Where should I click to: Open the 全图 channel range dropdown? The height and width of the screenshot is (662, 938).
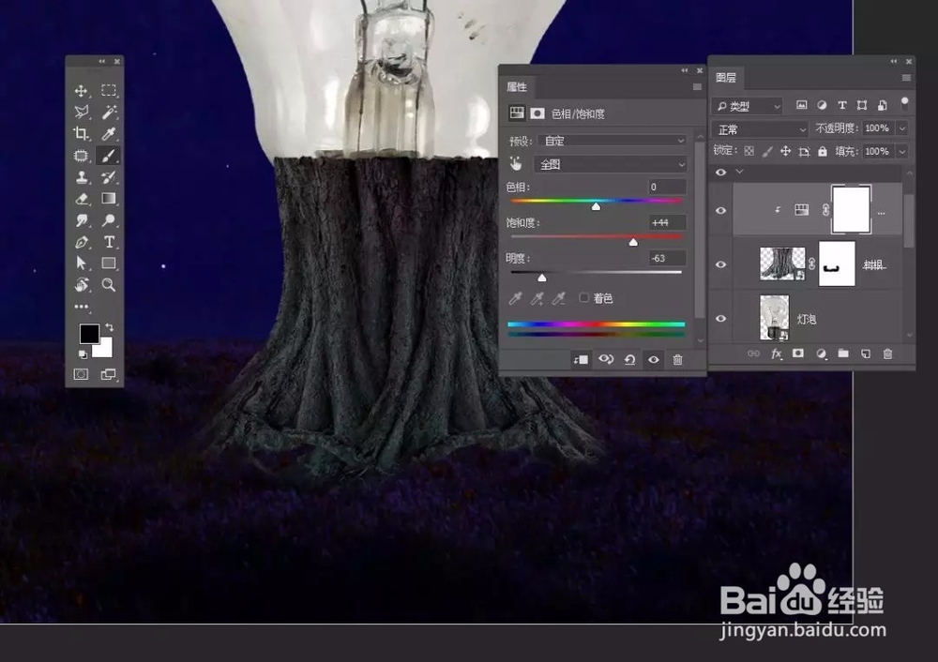[x=611, y=164]
